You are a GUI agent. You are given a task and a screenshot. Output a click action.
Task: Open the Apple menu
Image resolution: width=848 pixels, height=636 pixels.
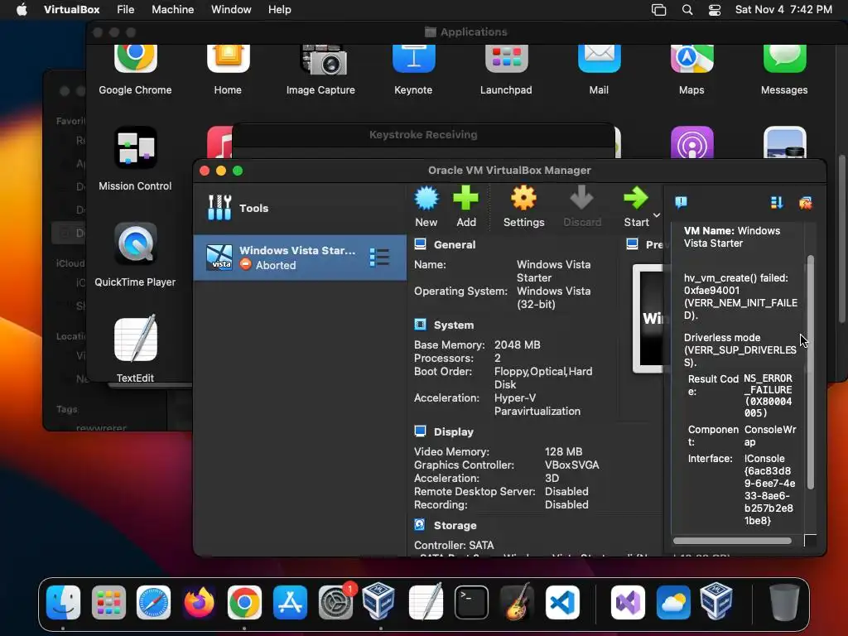click(22, 10)
